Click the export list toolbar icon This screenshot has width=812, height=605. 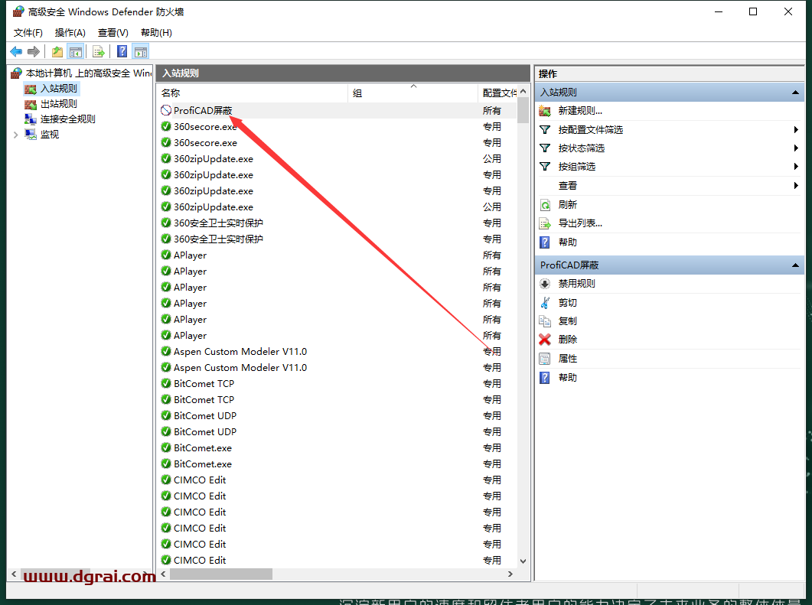click(98, 51)
